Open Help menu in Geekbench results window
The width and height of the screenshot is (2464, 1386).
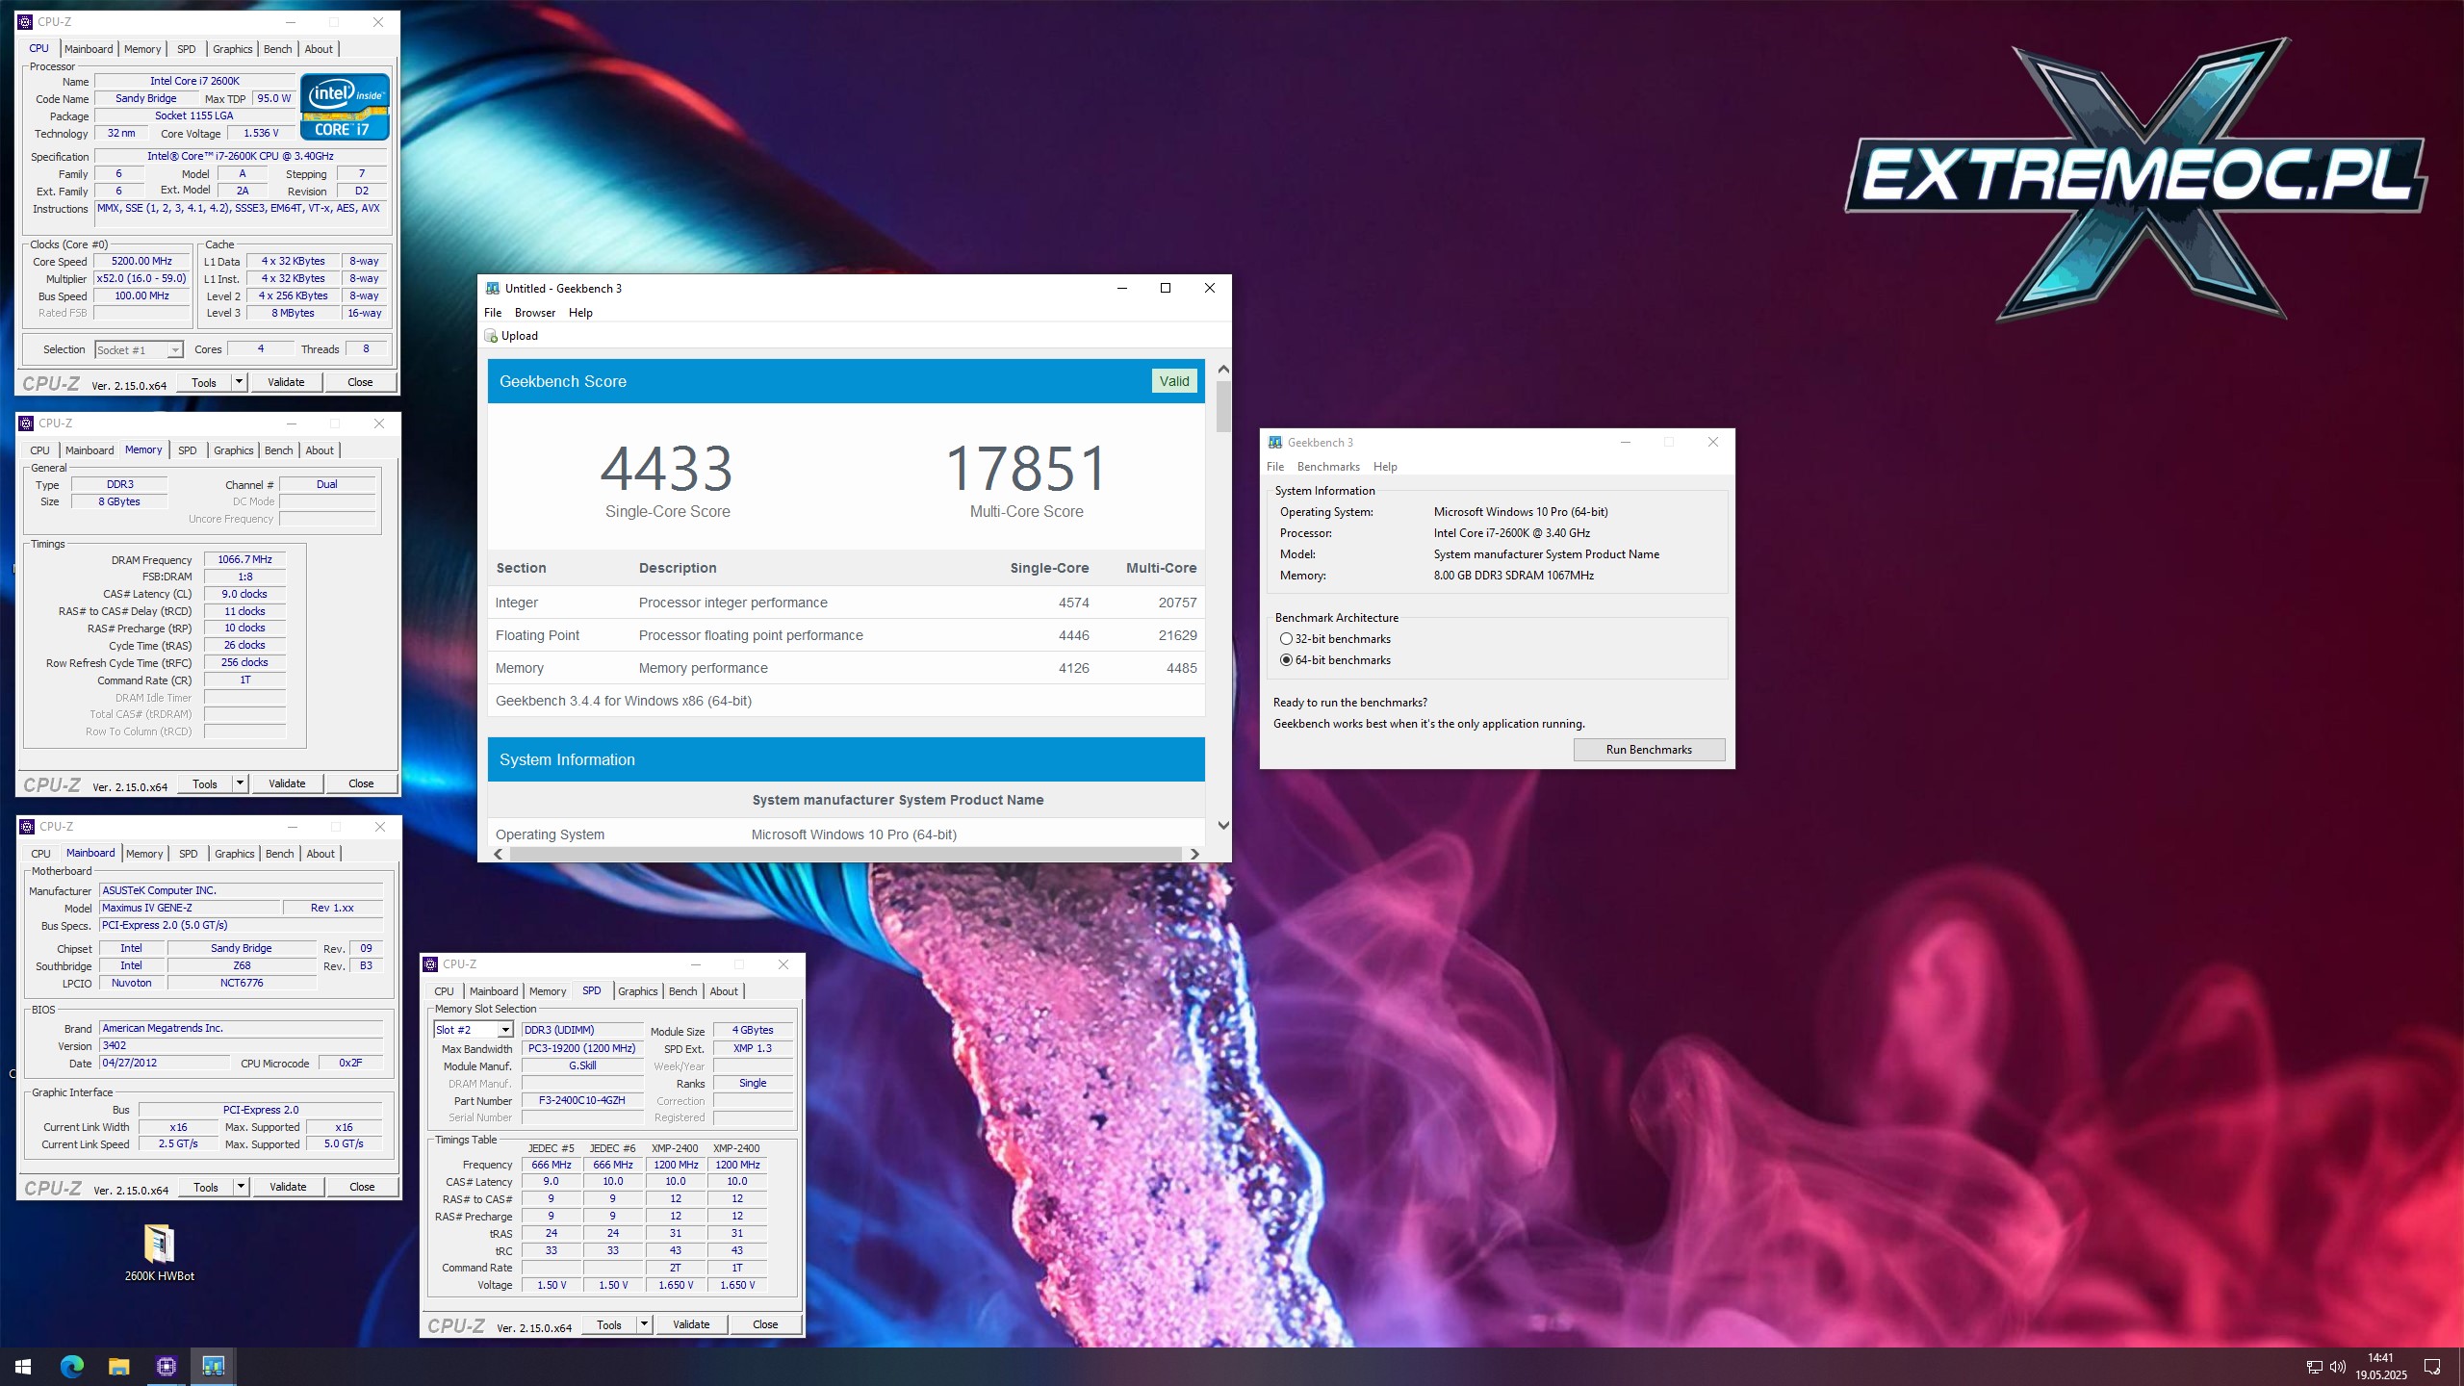[x=580, y=313]
